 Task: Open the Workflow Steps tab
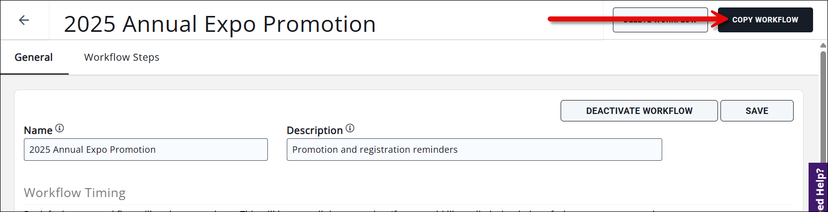click(x=121, y=58)
